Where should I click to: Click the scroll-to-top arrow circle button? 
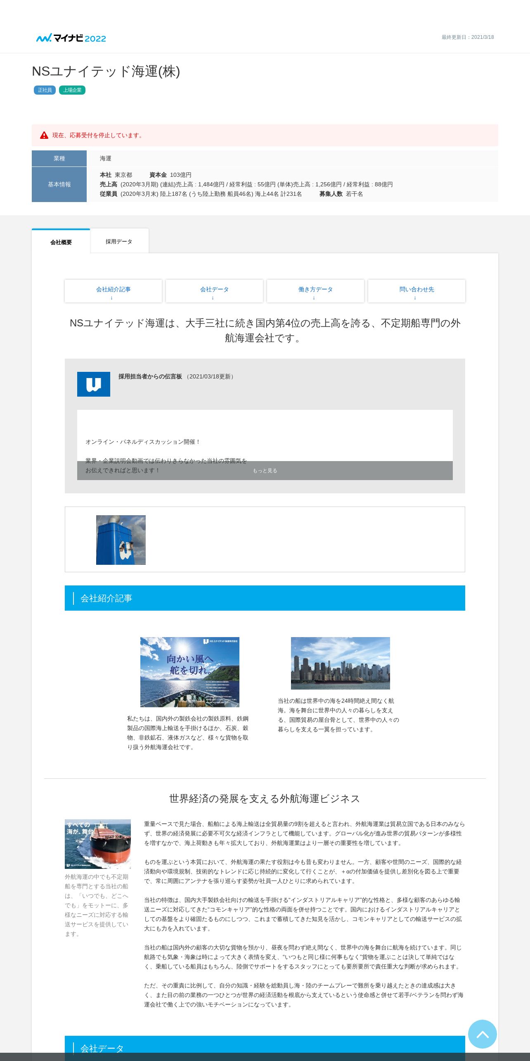(x=482, y=1034)
